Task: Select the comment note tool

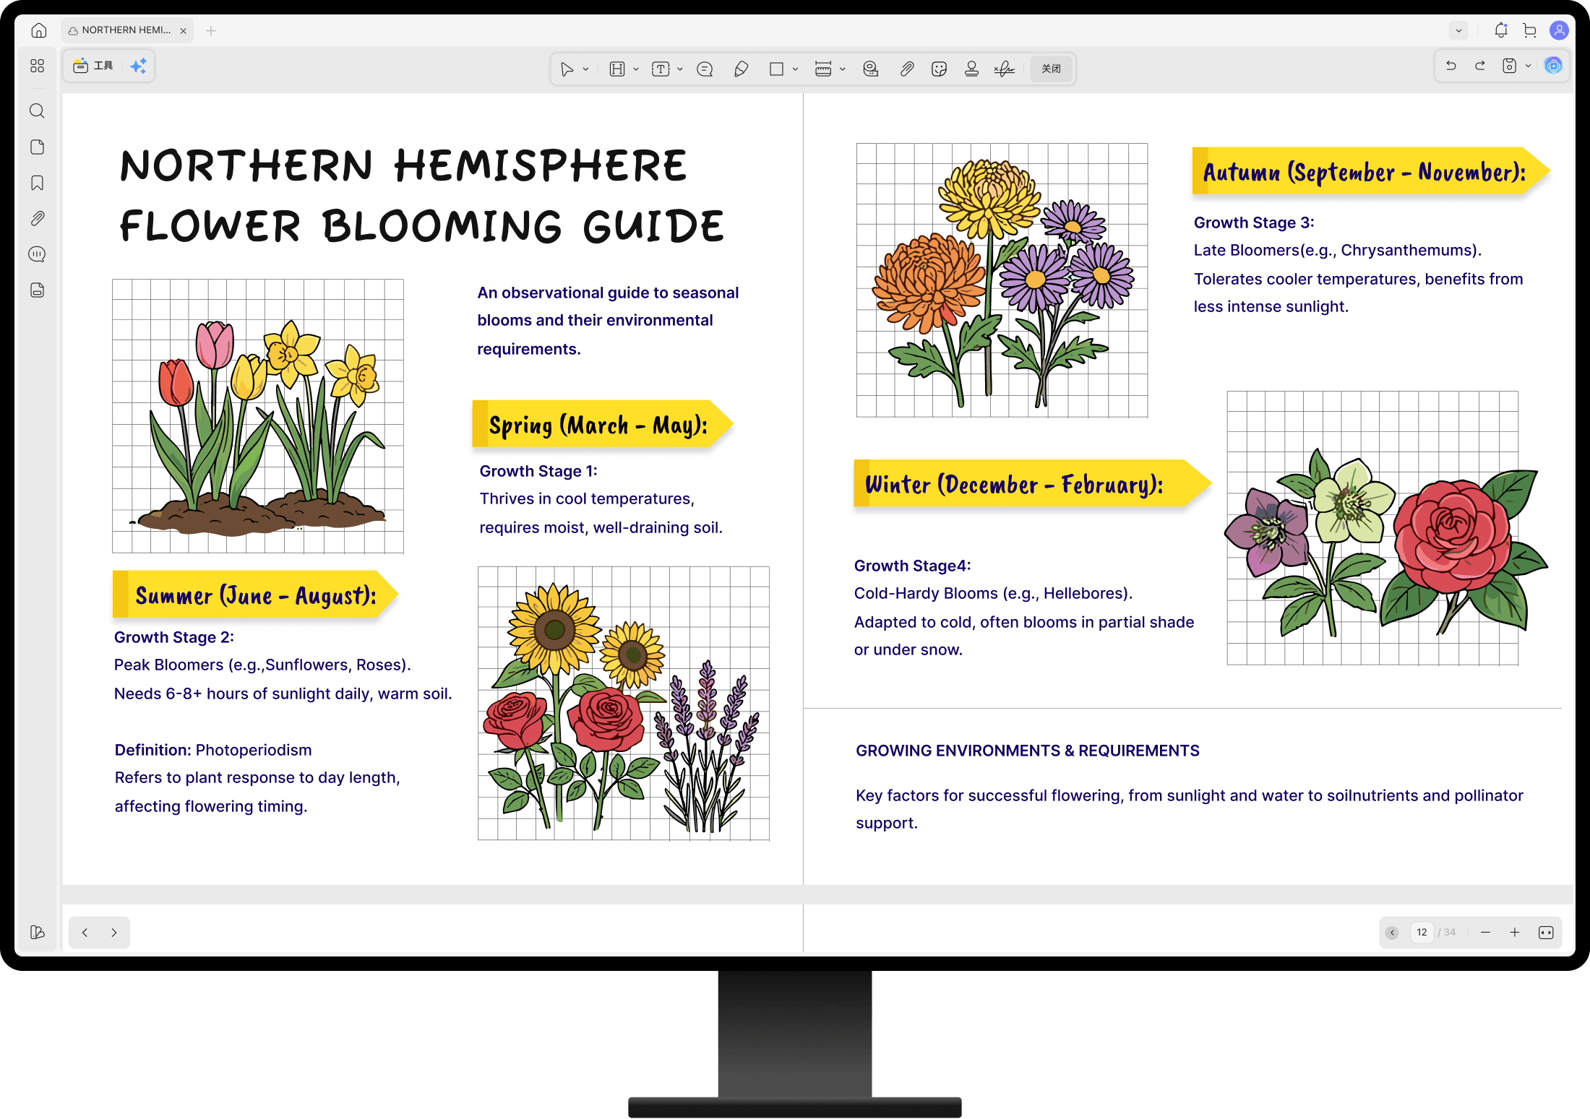Action: pos(704,69)
